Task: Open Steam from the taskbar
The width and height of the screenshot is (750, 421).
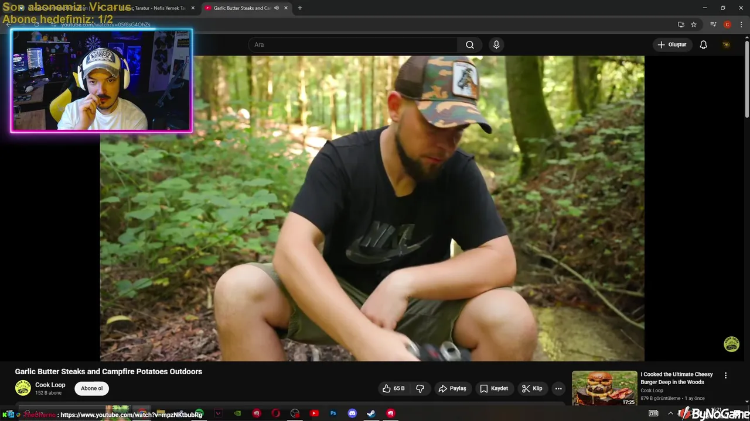Action: [371, 413]
